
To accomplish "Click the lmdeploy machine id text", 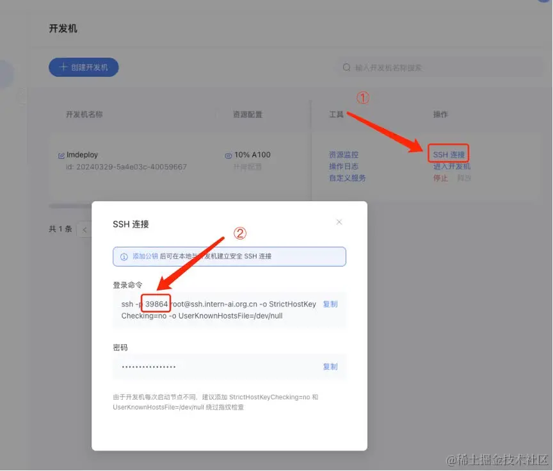I will click(x=126, y=167).
